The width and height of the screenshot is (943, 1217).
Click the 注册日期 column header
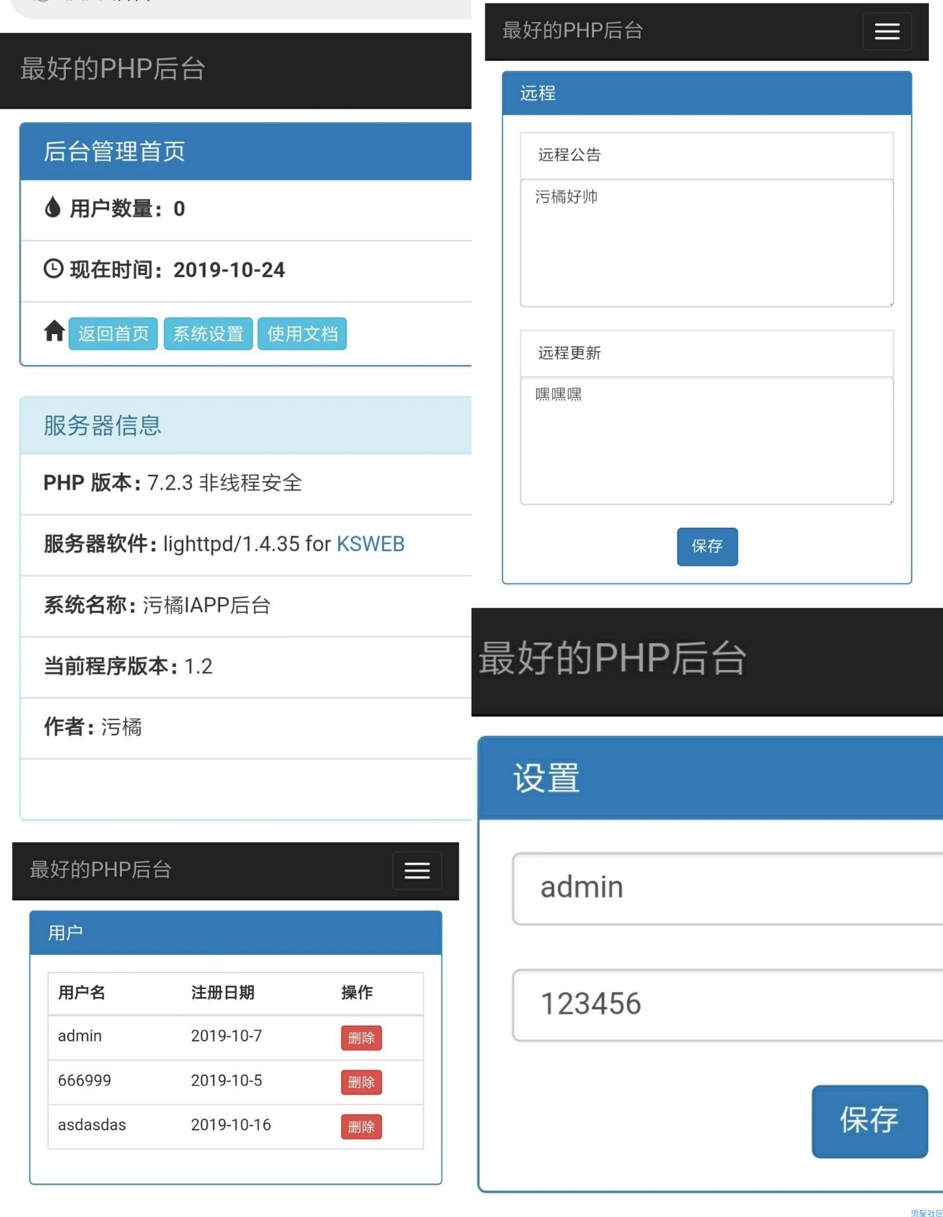point(222,993)
